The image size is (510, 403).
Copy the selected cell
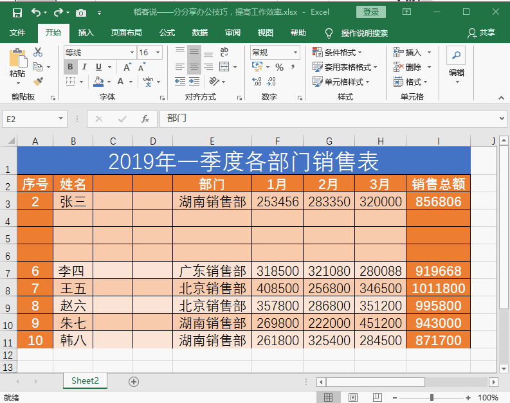38,67
